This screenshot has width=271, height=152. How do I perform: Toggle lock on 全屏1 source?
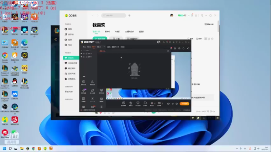point(84,57)
